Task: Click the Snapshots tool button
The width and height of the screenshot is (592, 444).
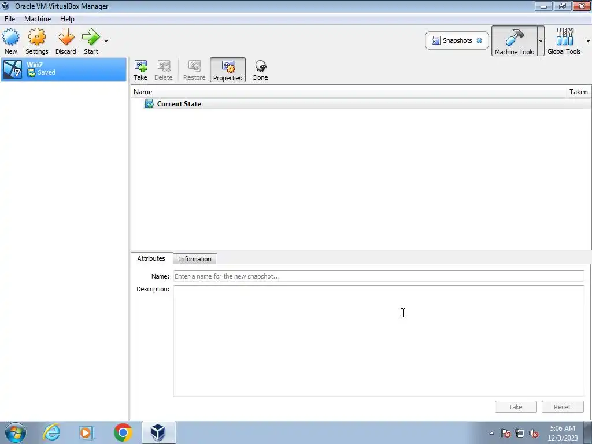Action: (x=457, y=40)
